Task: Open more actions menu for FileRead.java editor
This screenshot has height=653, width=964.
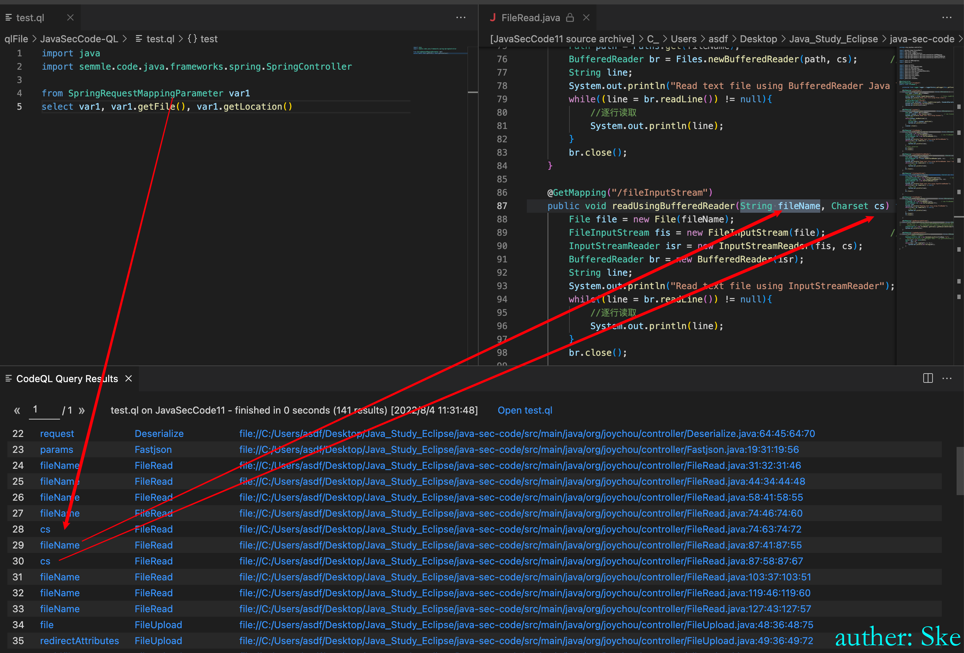Action: [947, 17]
